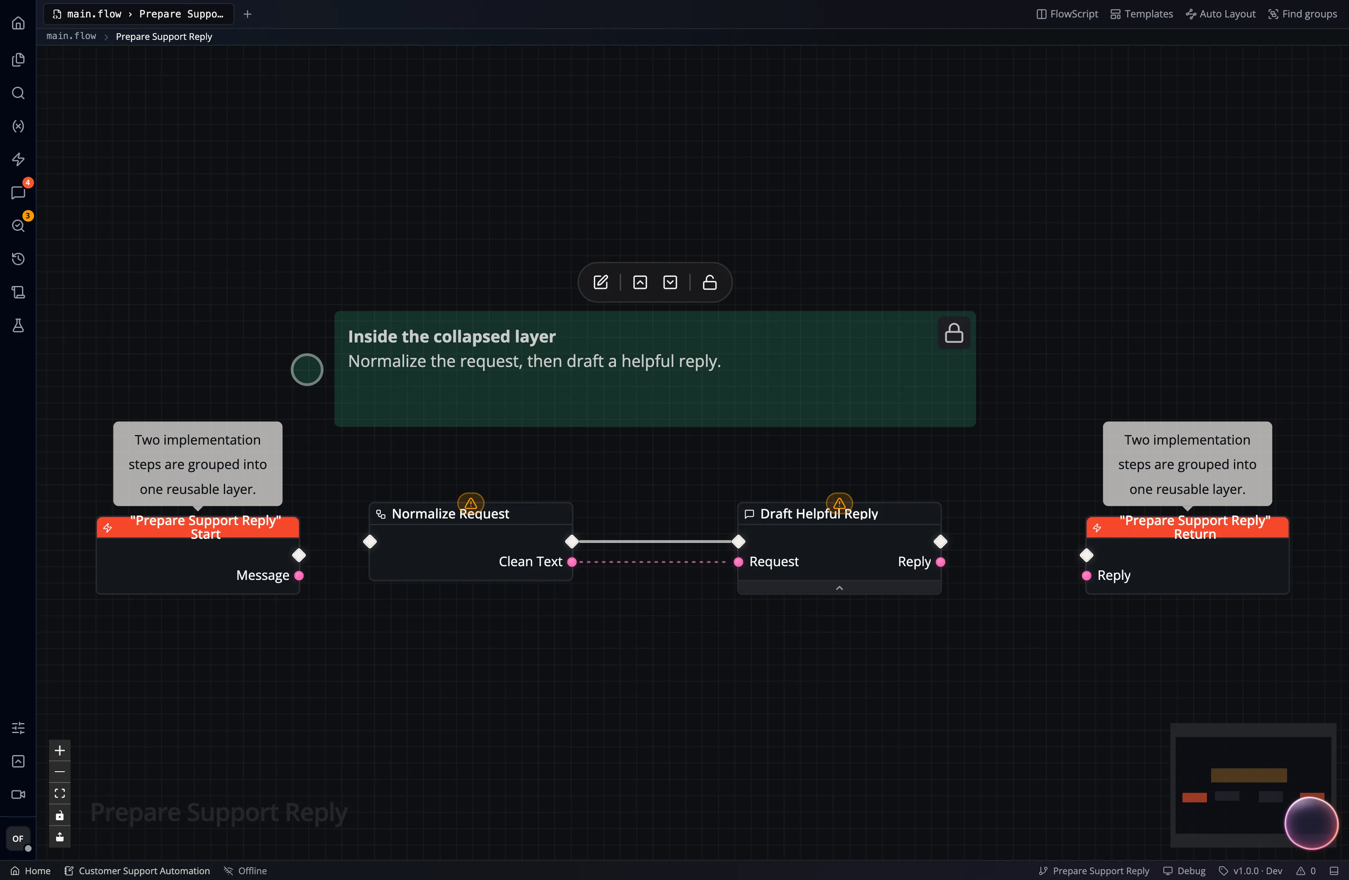Open the Home icon in sidebar

(18, 23)
